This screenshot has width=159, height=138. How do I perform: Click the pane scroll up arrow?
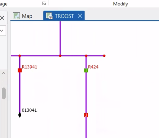pyautogui.click(x=4, y=73)
